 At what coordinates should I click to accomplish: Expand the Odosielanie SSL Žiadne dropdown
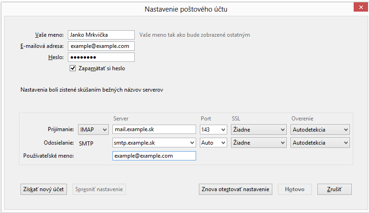(x=258, y=143)
